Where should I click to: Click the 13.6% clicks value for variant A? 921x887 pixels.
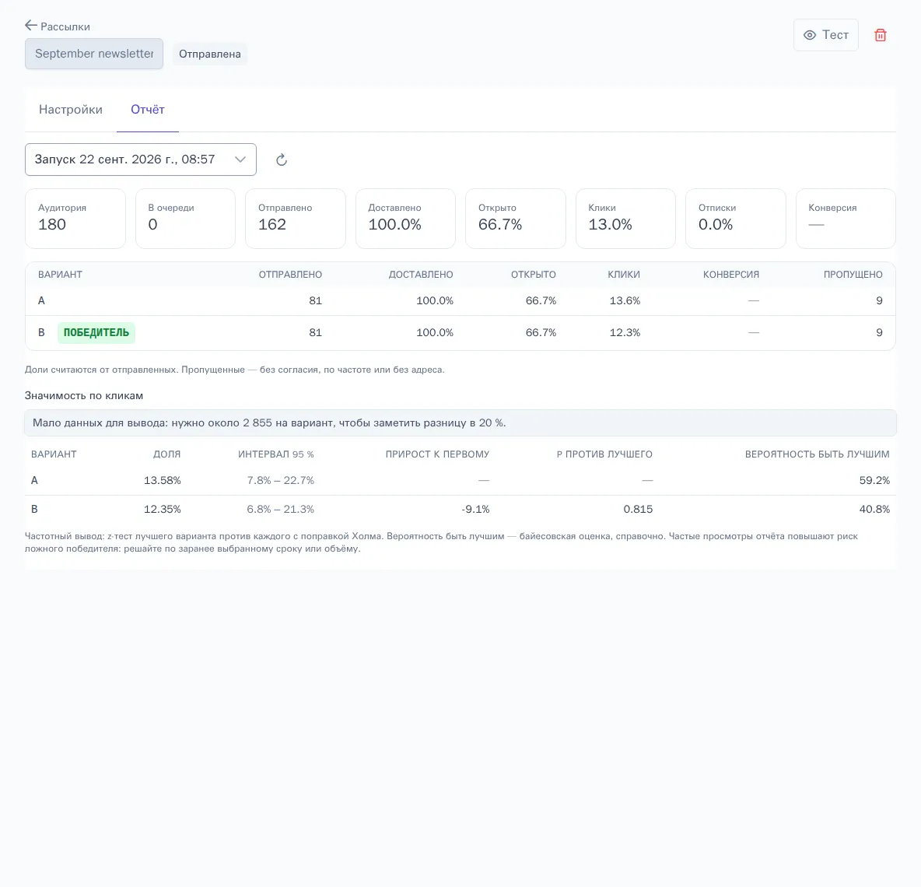[625, 301]
